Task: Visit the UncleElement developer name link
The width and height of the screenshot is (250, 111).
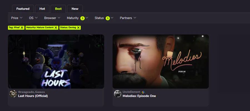Action: click(131, 92)
